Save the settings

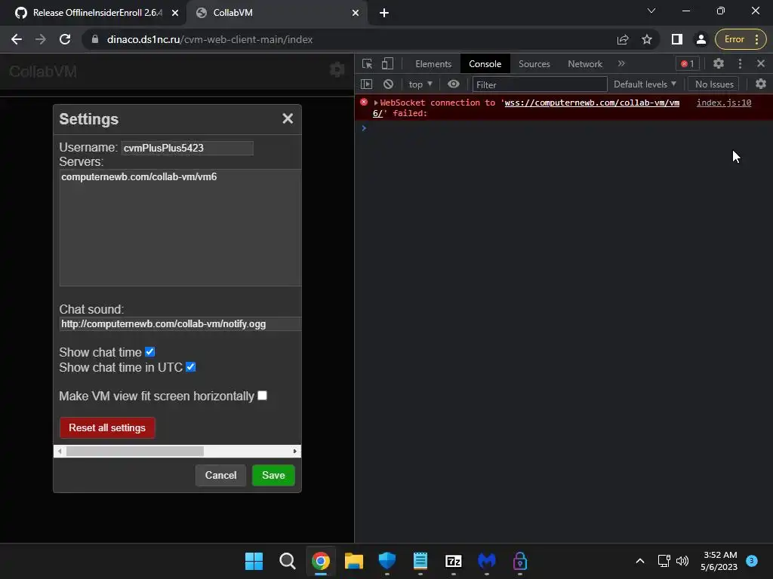(273, 475)
